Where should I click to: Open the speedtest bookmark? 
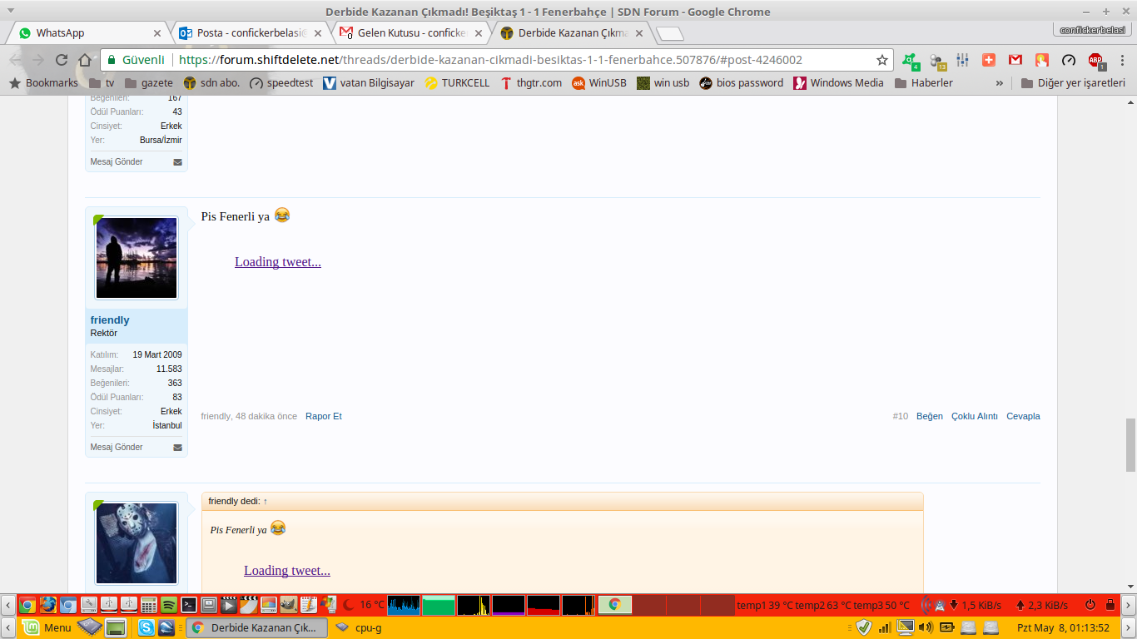click(281, 83)
